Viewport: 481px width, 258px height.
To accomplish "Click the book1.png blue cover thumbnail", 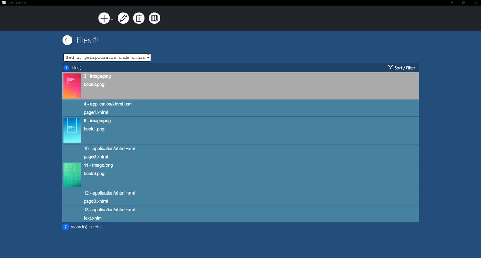I will 72,130.
